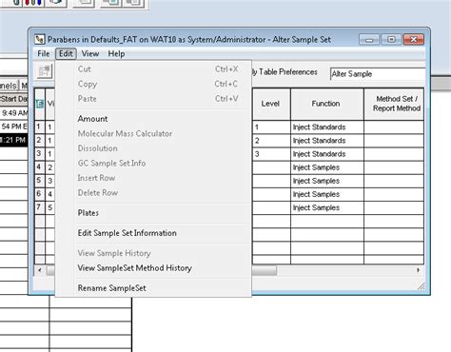Click the Level column header
451x352 pixels.
(271, 104)
